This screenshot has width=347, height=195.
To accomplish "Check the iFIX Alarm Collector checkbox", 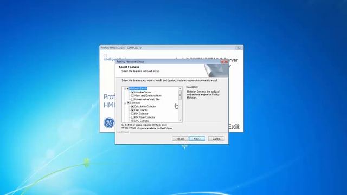I will point(132,117).
